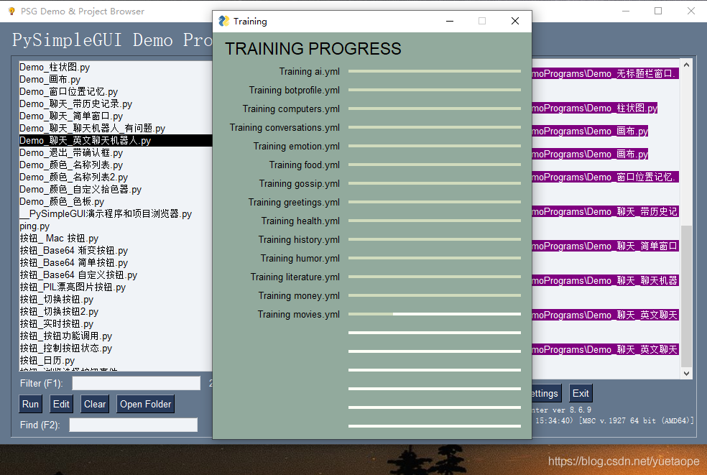Select Demo_聊天_带历史记录.py entry
707x475 pixels.
(x=116, y=103)
